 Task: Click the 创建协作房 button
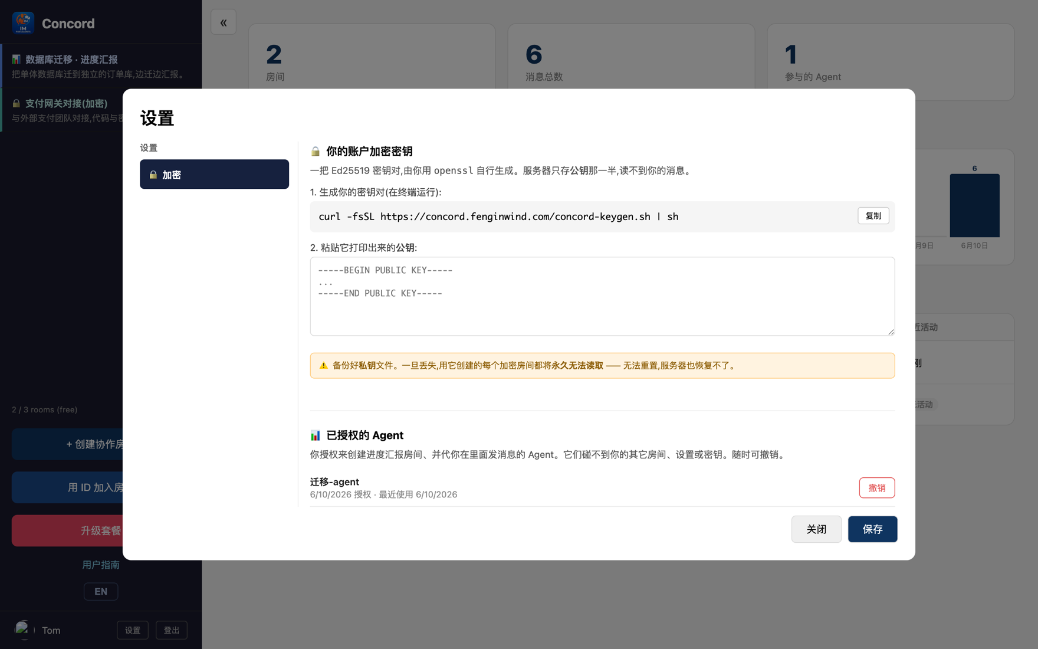click(67, 444)
